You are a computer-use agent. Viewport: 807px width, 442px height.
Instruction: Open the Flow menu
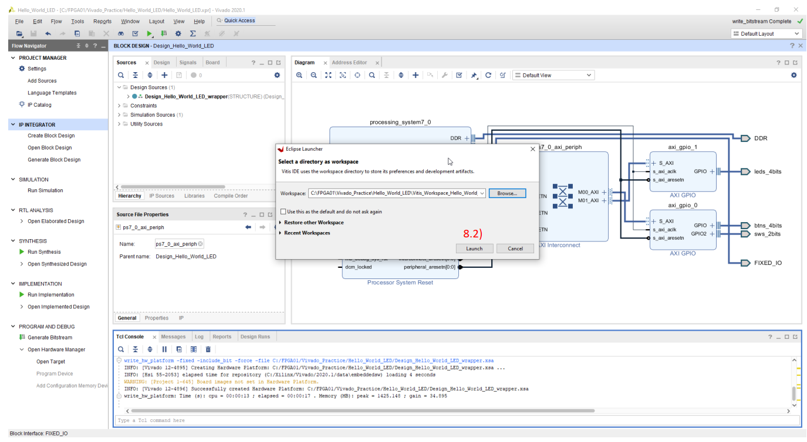(x=56, y=21)
